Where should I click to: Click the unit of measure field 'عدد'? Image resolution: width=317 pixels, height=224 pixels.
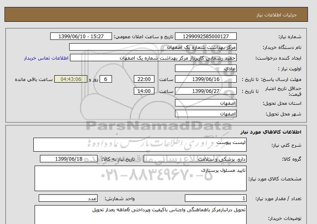coord(68,199)
